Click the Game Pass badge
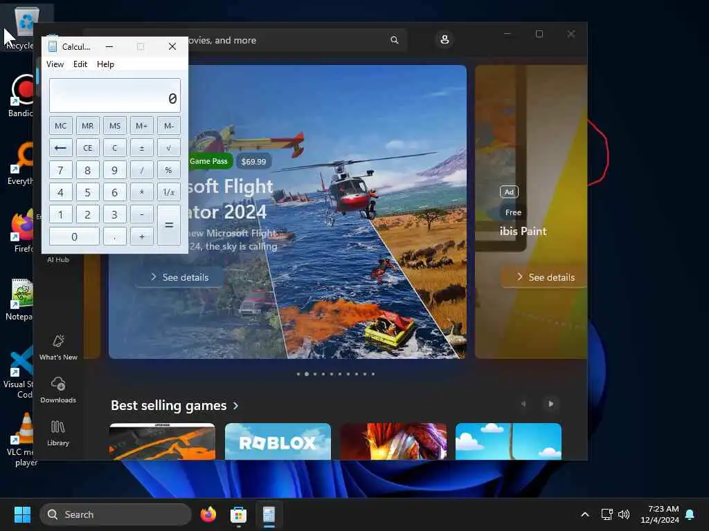The height and width of the screenshot is (531, 709). point(208,161)
